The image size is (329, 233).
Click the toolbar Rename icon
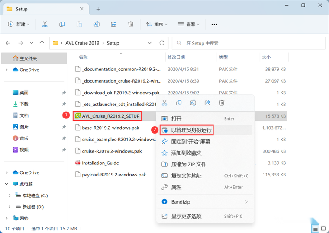96,24
